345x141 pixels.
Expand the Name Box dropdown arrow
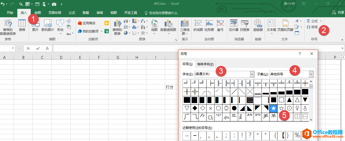tap(13, 48)
